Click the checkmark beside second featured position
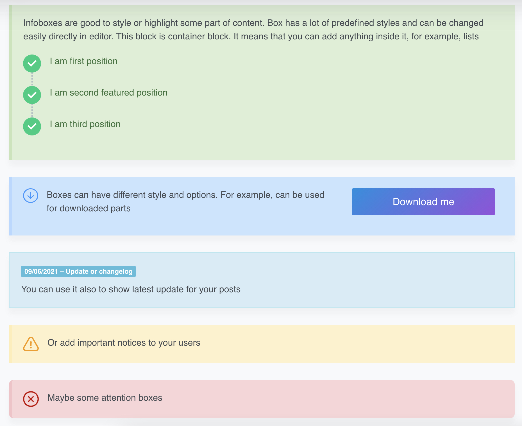The height and width of the screenshot is (426, 522). tap(32, 95)
